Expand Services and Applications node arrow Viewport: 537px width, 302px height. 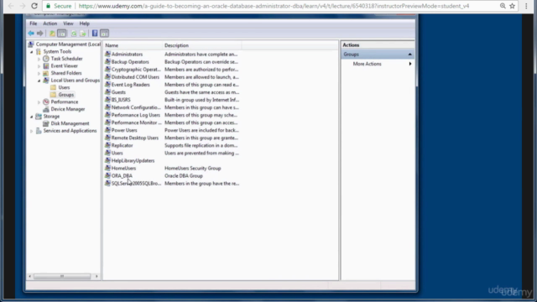32,131
